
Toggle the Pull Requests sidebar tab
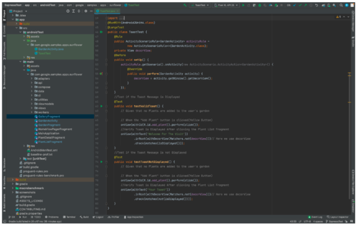pos(4,51)
